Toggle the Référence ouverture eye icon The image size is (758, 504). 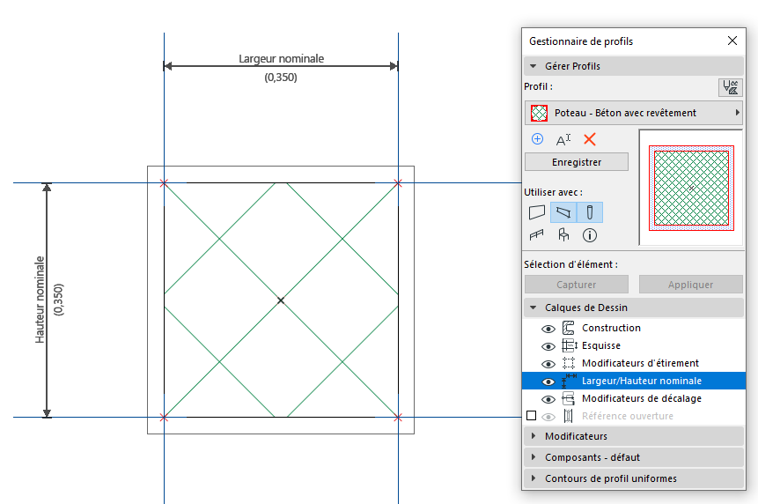[x=548, y=417]
